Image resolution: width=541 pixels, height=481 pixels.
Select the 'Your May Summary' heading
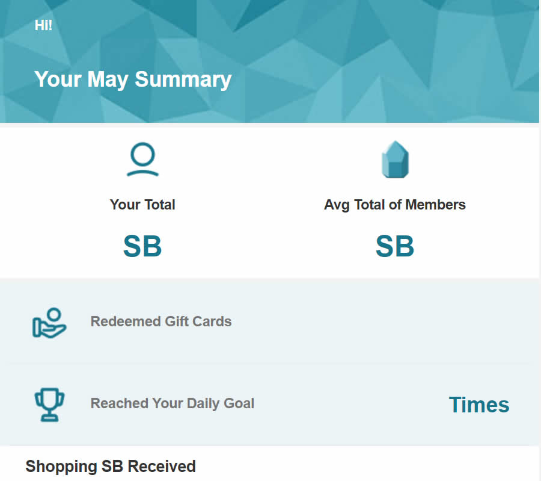133,79
